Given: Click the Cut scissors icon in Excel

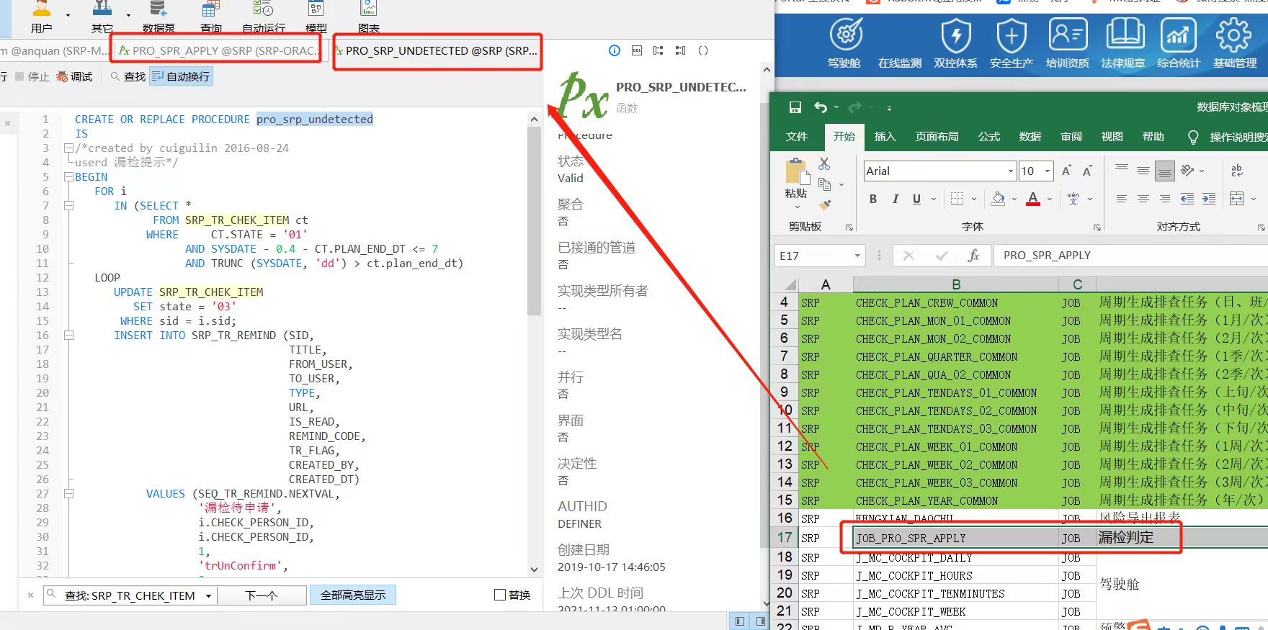Looking at the screenshot, I should (x=824, y=164).
